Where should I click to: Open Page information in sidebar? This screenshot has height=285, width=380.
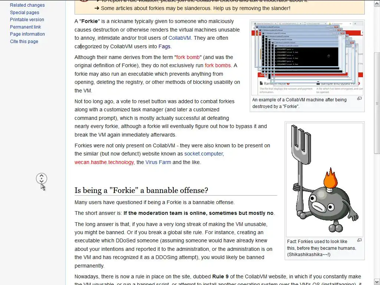[27, 34]
